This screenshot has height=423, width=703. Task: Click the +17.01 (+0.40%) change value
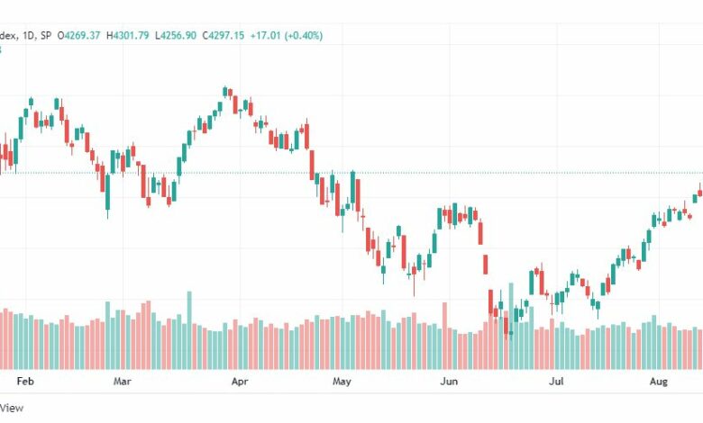pos(286,35)
